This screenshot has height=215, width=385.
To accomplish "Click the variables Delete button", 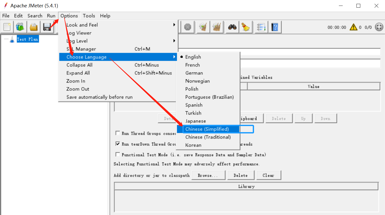I will pos(279,118).
